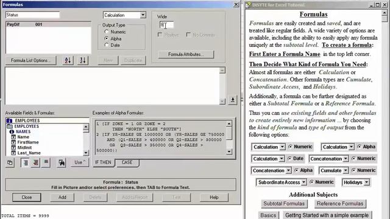Open Getting Started with a simple example

point(327,215)
